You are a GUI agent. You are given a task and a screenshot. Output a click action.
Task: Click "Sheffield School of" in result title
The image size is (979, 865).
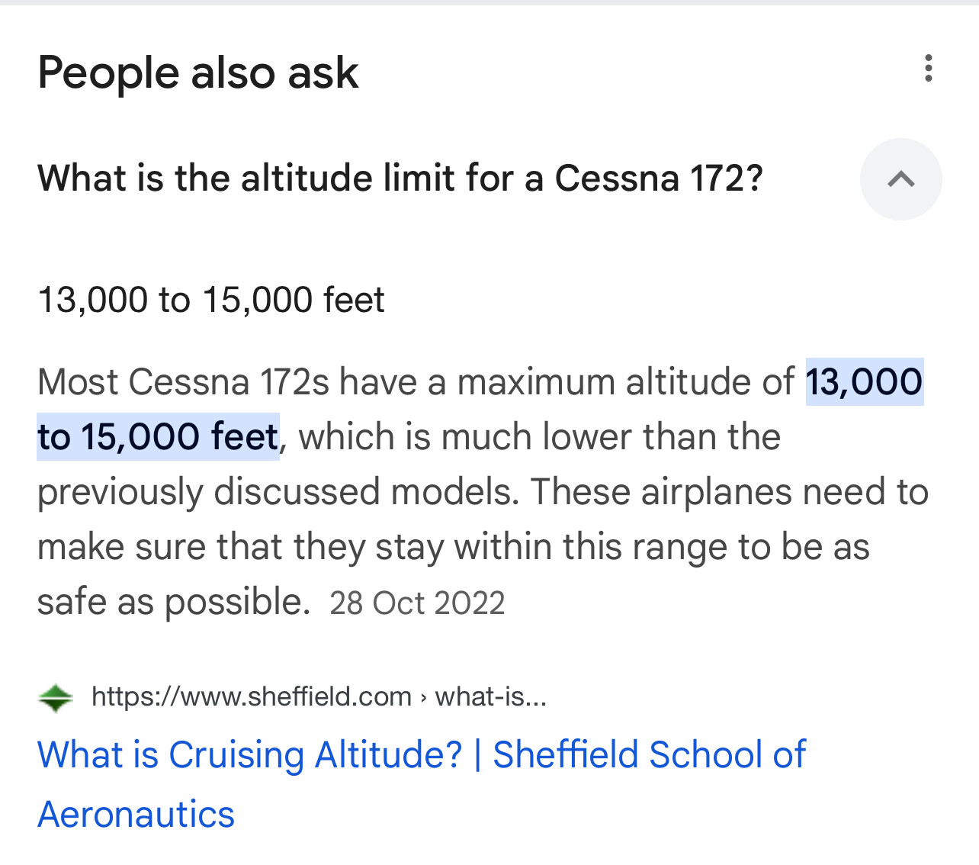[x=649, y=755]
